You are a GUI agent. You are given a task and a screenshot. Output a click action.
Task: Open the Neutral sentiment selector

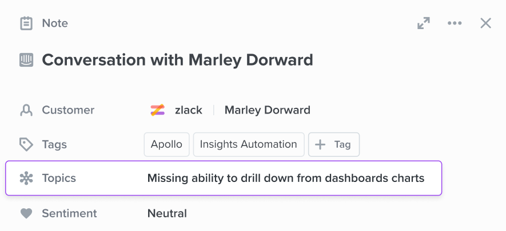point(167,213)
